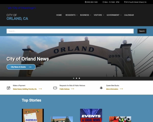This screenshot has height=122, width=153.
Task: Click the Queen Bee Bucks label
Action: (113, 85)
